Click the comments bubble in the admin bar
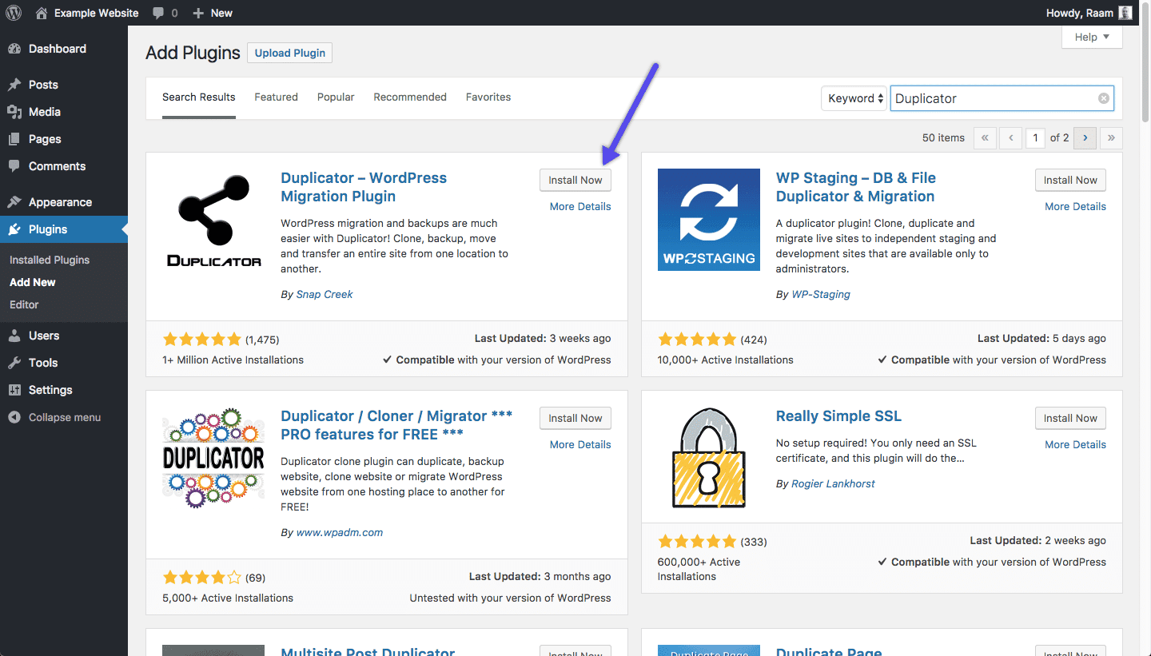1151x656 pixels. tap(161, 12)
